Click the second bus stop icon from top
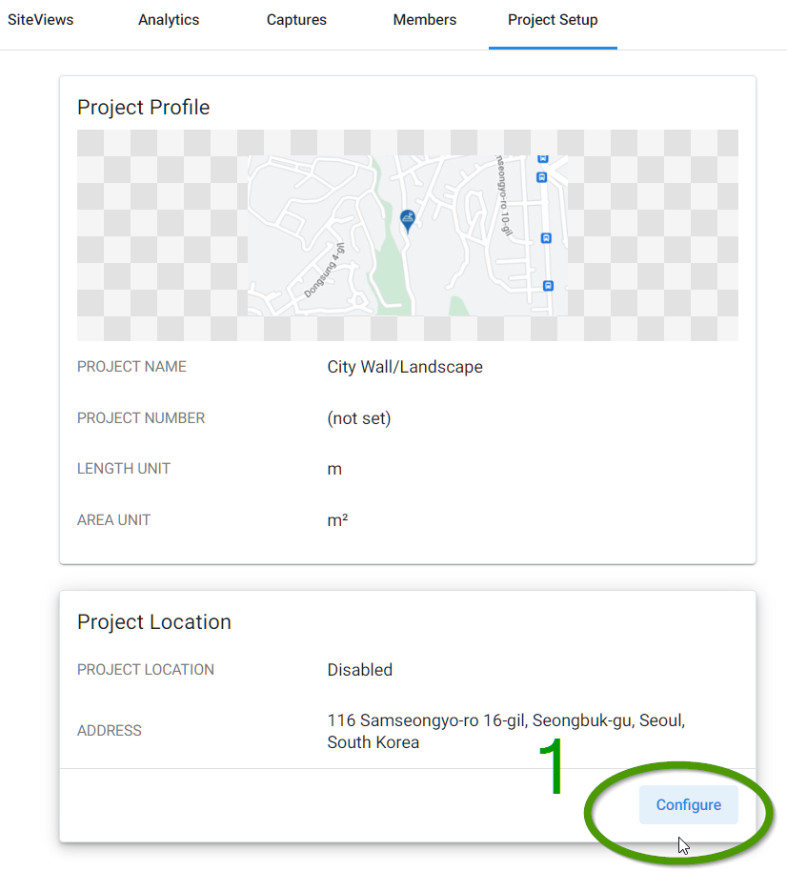Image resolution: width=787 pixels, height=871 pixels. [x=541, y=177]
